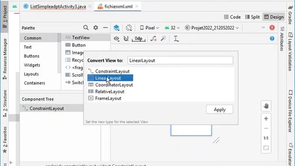Image resolution: width=295 pixels, height=166 pixels.
Task: Toggle autoconnect magnet icon
Action: [126, 39]
